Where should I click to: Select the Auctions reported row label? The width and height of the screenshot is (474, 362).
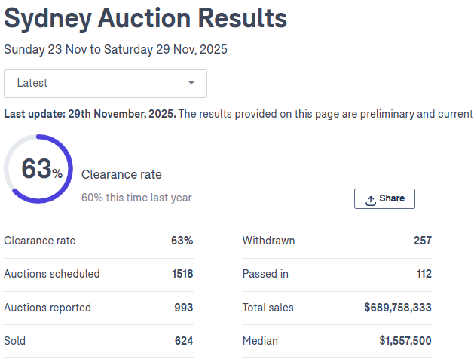click(47, 308)
